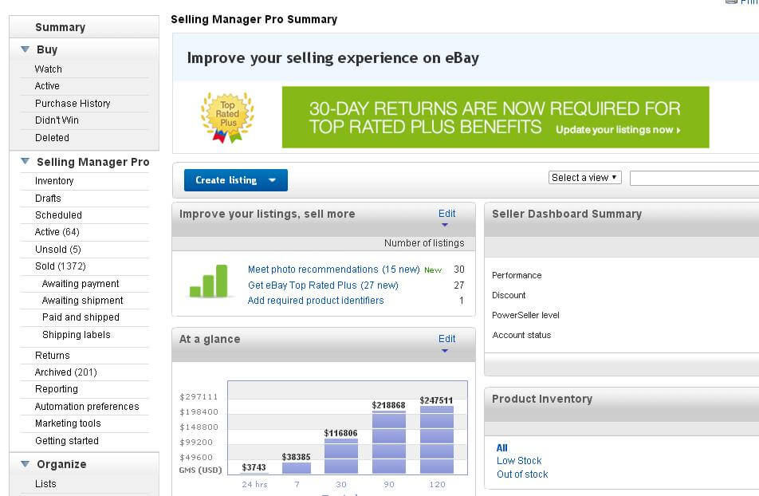The width and height of the screenshot is (759, 496).
Task: Click the $38385 7-day chart bar
Action: click(x=297, y=468)
